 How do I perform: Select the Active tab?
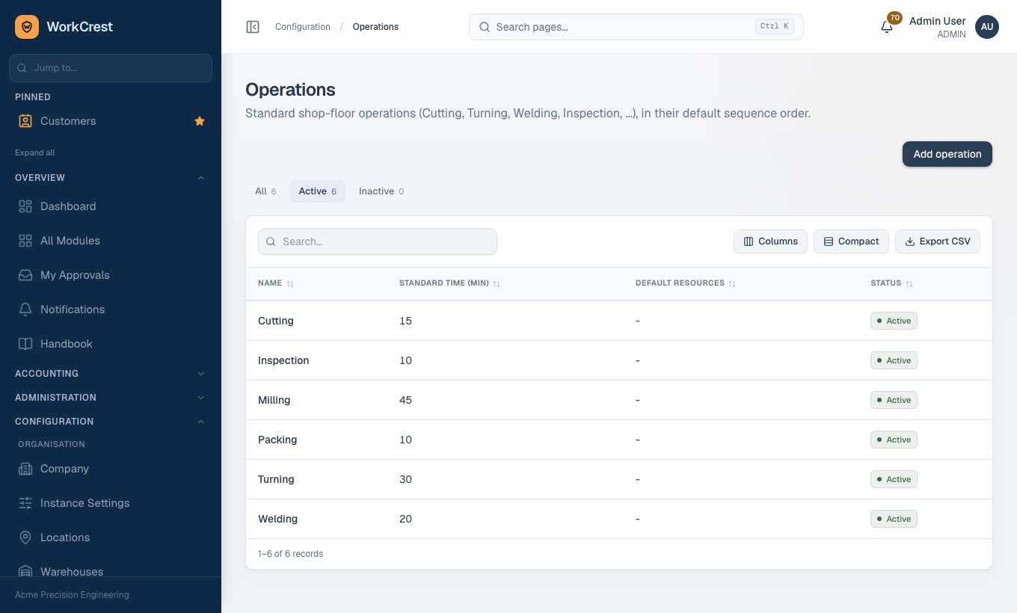tap(317, 191)
